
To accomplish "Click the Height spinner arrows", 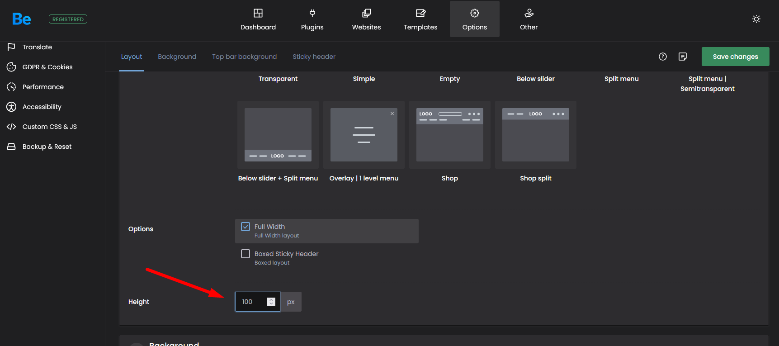I will 271,302.
